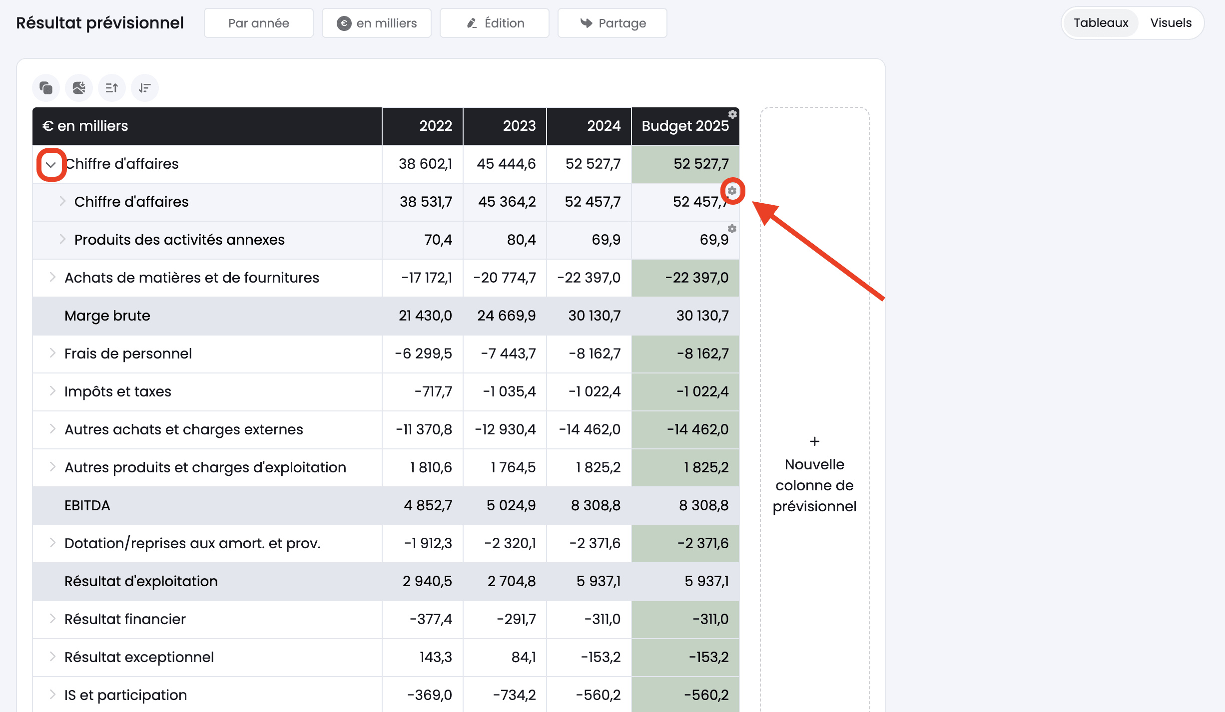Click Budget 2025 cell 1 825,2
This screenshot has width=1225, height=712.
[685, 467]
